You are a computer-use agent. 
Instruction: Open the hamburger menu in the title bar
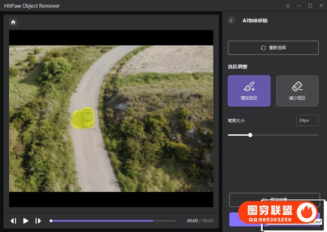tap(288, 5)
